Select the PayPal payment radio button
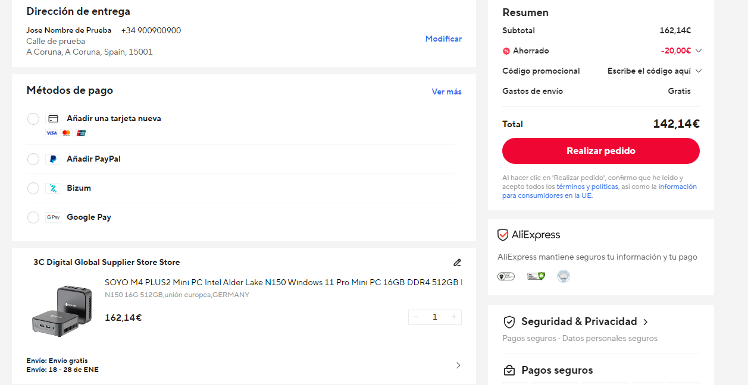The width and height of the screenshot is (748, 385). (x=33, y=159)
